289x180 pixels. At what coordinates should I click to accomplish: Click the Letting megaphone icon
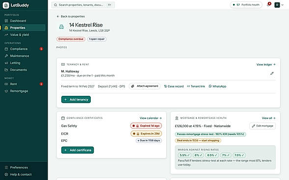coord(6,63)
